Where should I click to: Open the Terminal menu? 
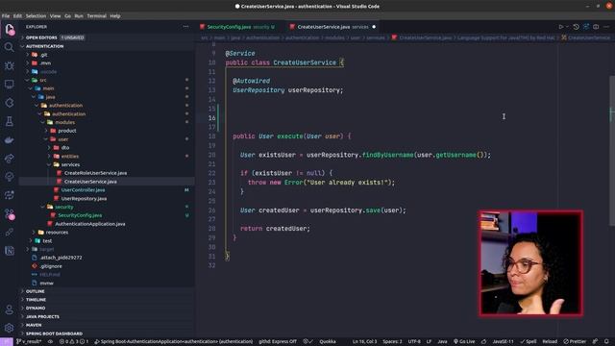point(96,16)
